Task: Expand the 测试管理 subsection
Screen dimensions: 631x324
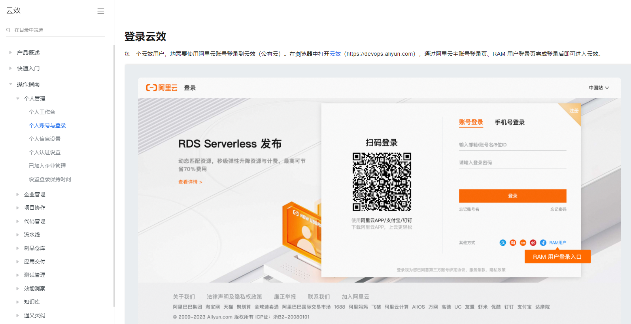Action: tap(18, 275)
